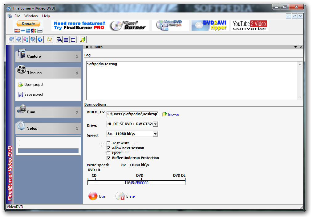Click the Write speed value 8x - 11080 kb\s
Image resolution: width=312 pixels, height=218 pixels.
(x=135, y=165)
